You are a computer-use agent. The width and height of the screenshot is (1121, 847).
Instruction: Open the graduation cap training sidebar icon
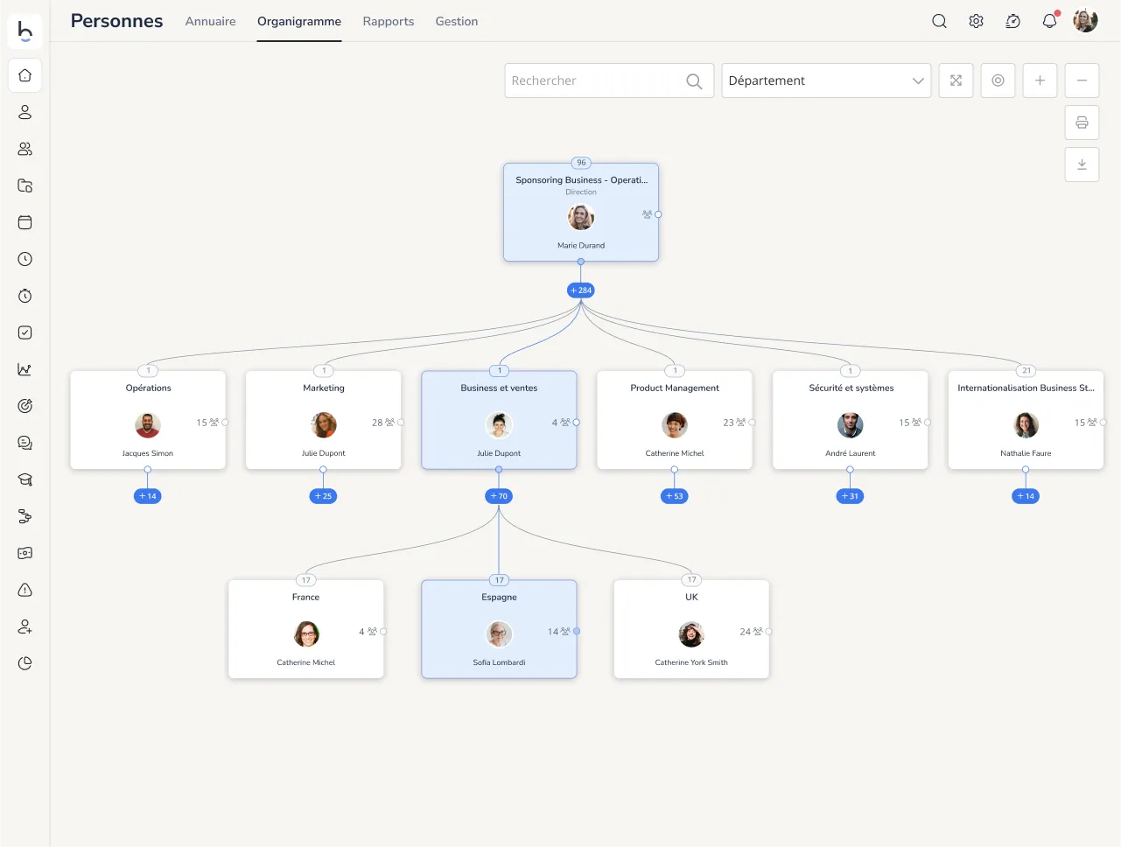(x=25, y=479)
